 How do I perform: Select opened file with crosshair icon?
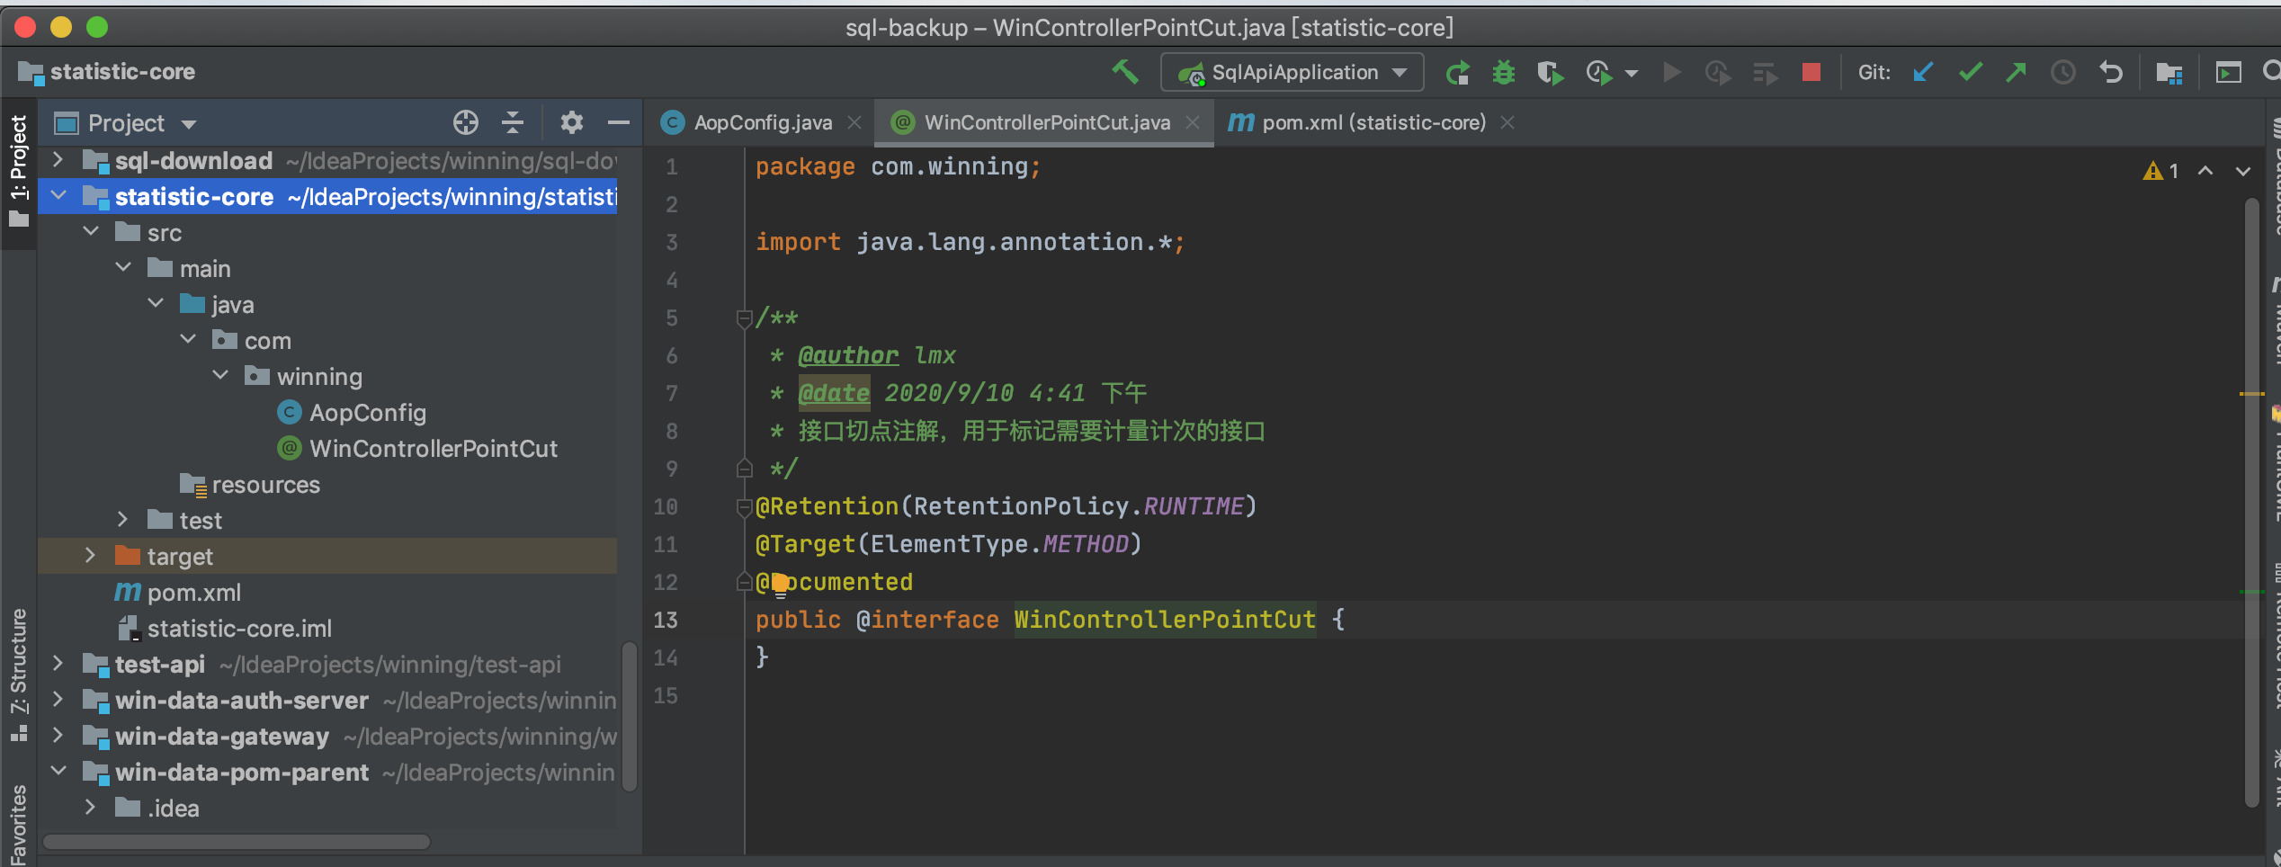(x=466, y=122)
